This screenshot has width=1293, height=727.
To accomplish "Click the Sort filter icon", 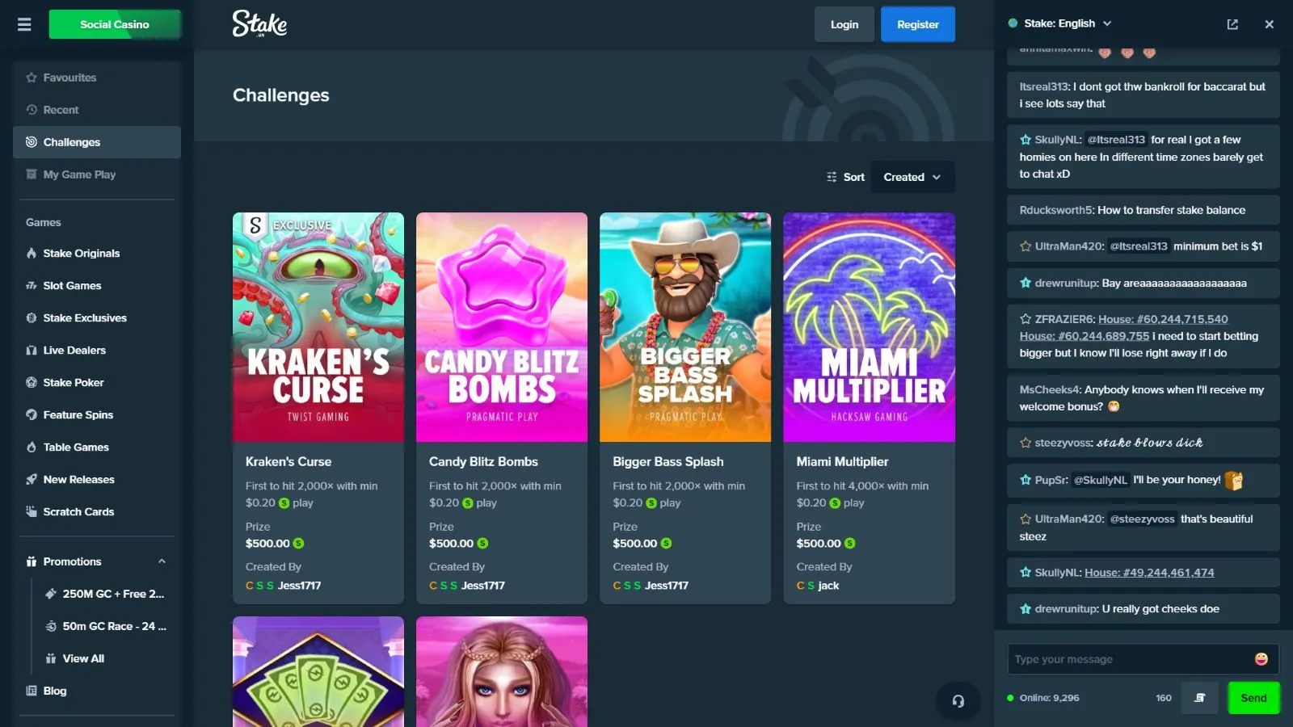I will [x=832, y=177].
